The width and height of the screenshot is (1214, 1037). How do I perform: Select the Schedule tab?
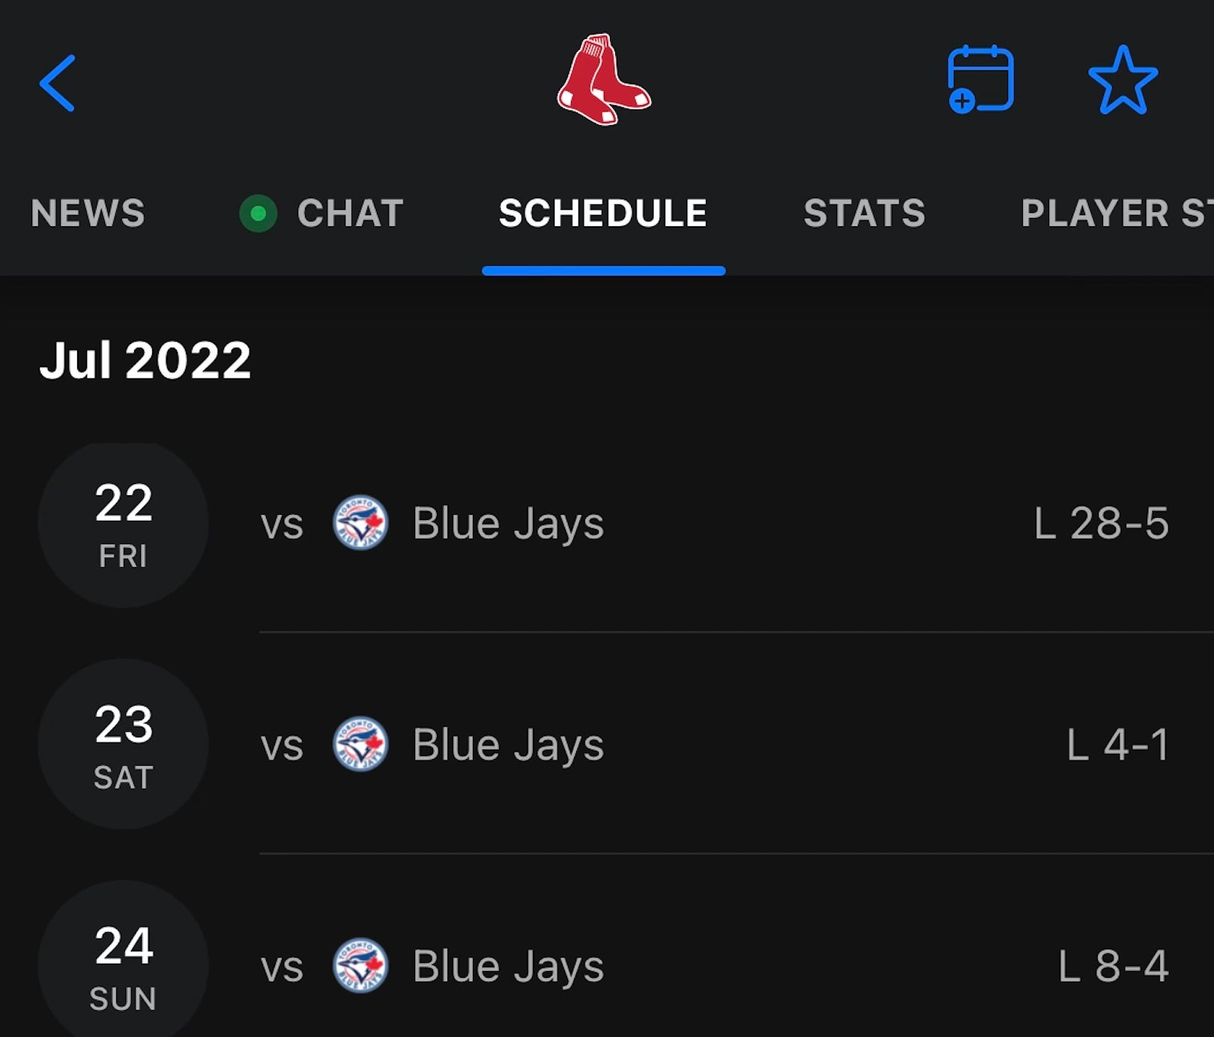[603, 214]
